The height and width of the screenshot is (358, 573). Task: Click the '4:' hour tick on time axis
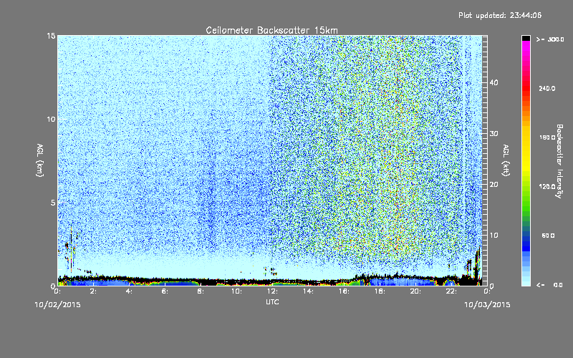pos(129,291)
